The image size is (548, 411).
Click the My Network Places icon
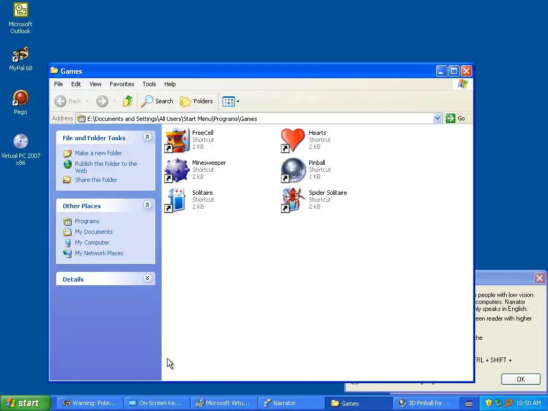tap(67, 253)
